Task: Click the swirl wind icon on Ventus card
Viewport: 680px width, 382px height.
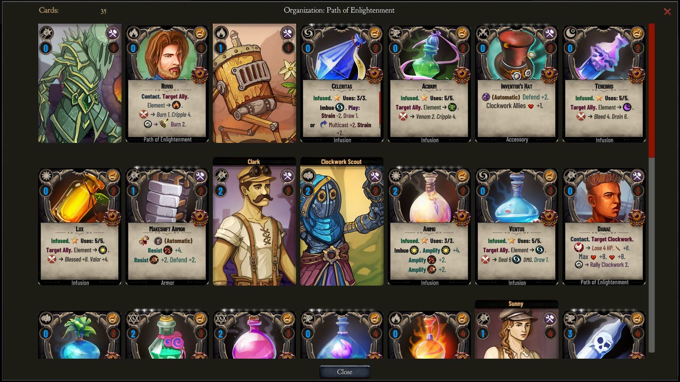Action: click(483, 176)
